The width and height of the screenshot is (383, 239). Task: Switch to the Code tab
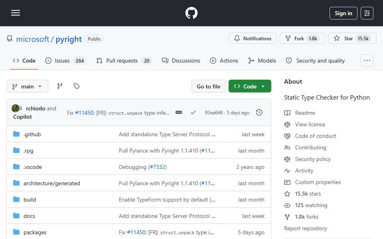tap(24, 61)
